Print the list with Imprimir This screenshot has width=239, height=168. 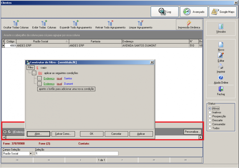[x=221, y=68]
